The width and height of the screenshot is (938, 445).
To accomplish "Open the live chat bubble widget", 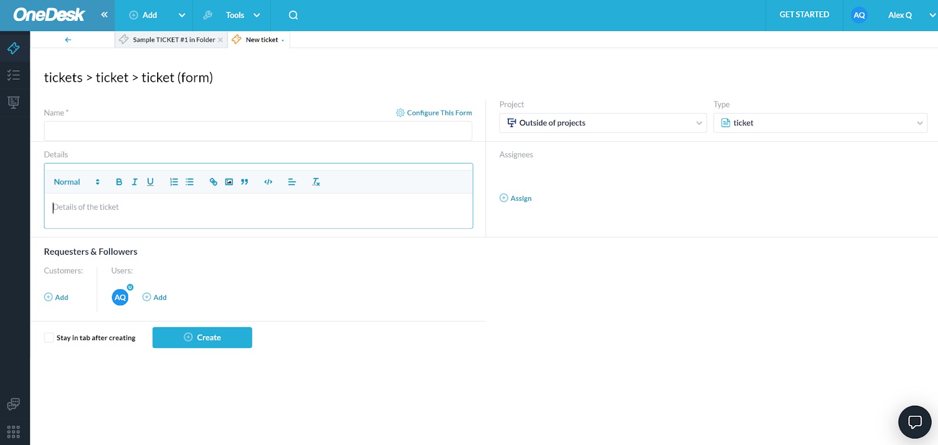I will point(915,422).
